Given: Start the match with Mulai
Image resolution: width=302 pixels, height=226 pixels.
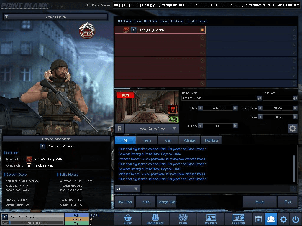Looking at the screenshot, I should (260, 202).
